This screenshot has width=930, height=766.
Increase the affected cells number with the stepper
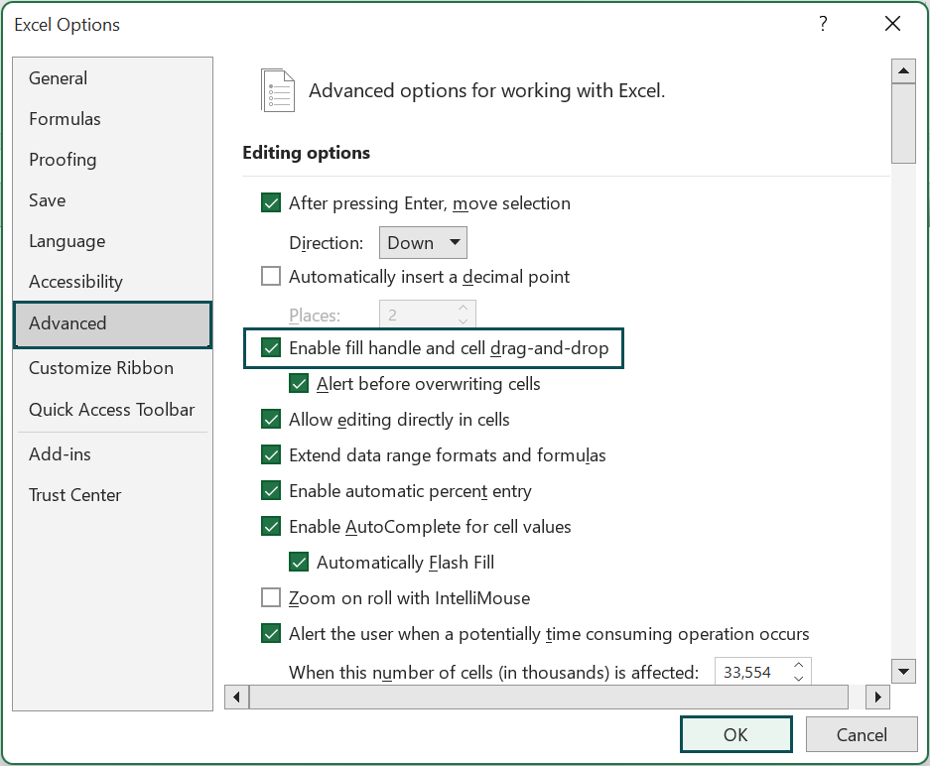tap(800, 666)
